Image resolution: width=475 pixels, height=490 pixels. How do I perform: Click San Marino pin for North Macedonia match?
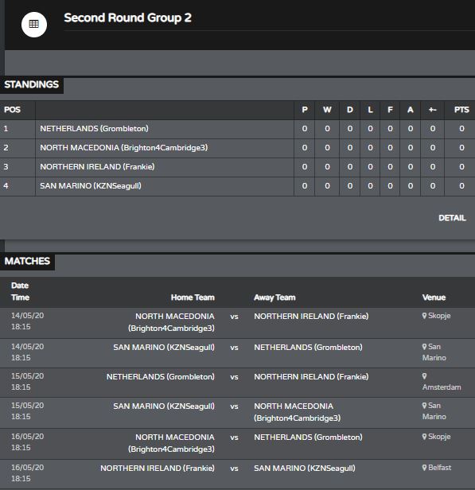click(x=424, y=406)
